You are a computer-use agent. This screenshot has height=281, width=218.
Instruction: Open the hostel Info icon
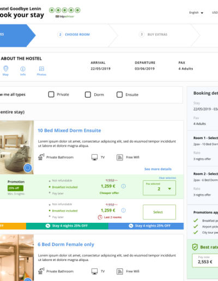pyautogui.click(x=23, y=71)
